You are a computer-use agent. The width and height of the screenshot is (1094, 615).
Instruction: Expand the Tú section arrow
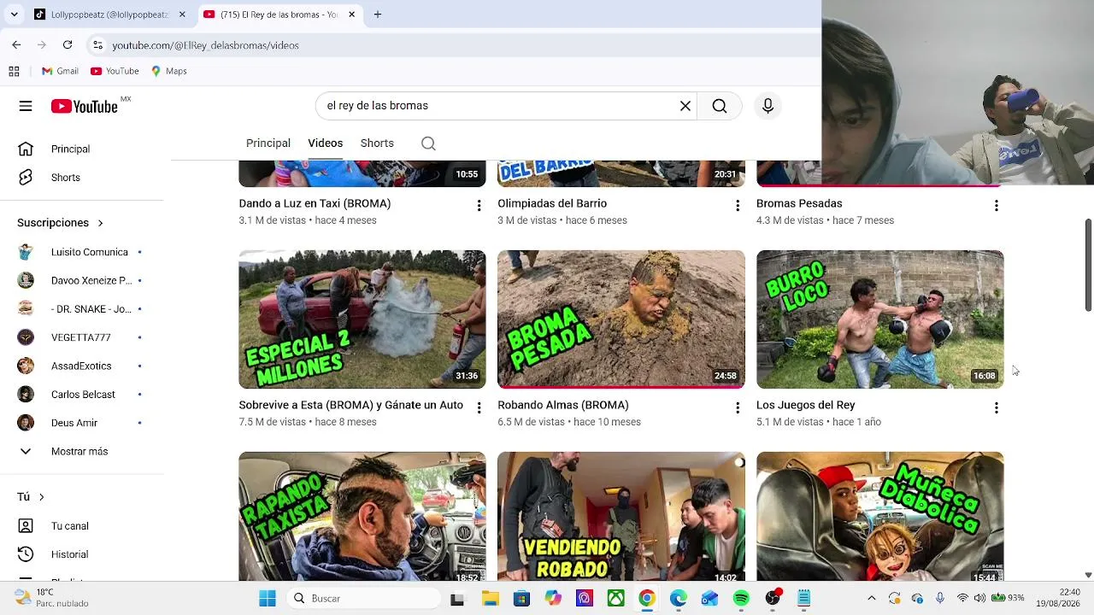41,497
